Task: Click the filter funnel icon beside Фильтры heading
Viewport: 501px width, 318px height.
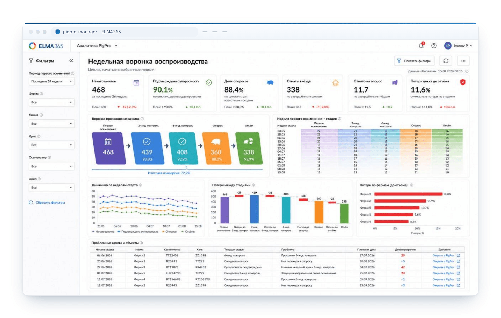Action: tap(31, 61)
